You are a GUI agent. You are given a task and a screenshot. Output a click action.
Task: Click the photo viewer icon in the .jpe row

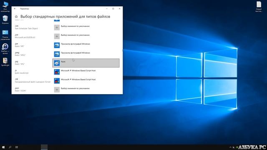click(x=57, y=45)
